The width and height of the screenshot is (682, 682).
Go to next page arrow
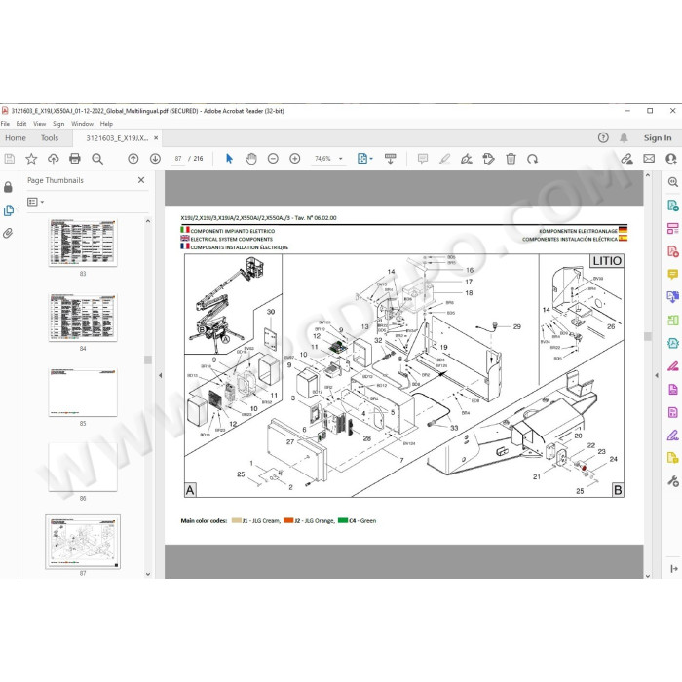155,159
